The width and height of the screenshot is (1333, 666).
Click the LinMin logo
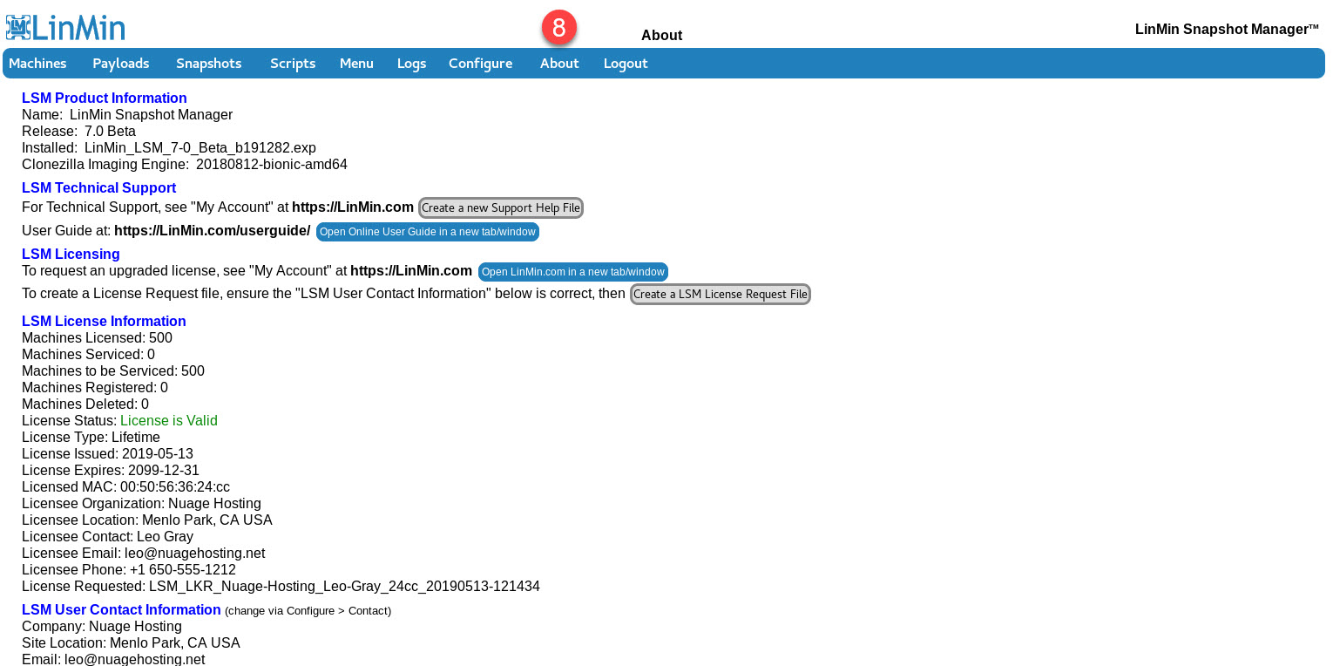pyautogui.click(x=65, y=27)
